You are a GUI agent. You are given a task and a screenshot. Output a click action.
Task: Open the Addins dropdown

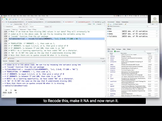point(42,19)
